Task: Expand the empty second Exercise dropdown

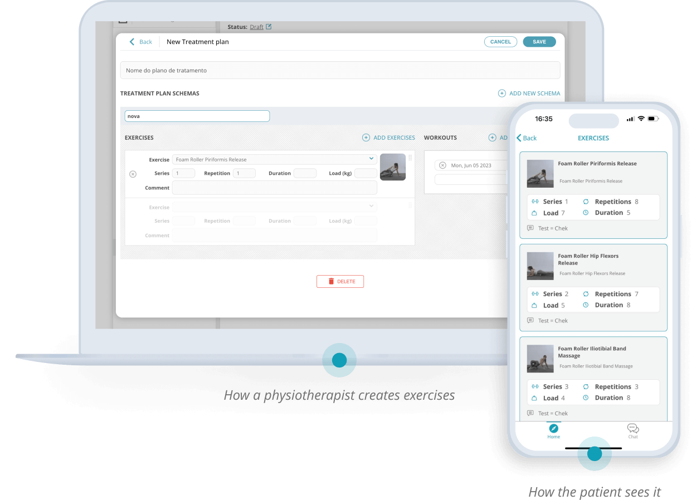Action: (274, 207)
